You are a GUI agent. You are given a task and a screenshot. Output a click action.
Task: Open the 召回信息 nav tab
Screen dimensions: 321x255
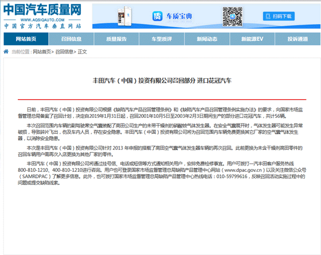point(71,39)
